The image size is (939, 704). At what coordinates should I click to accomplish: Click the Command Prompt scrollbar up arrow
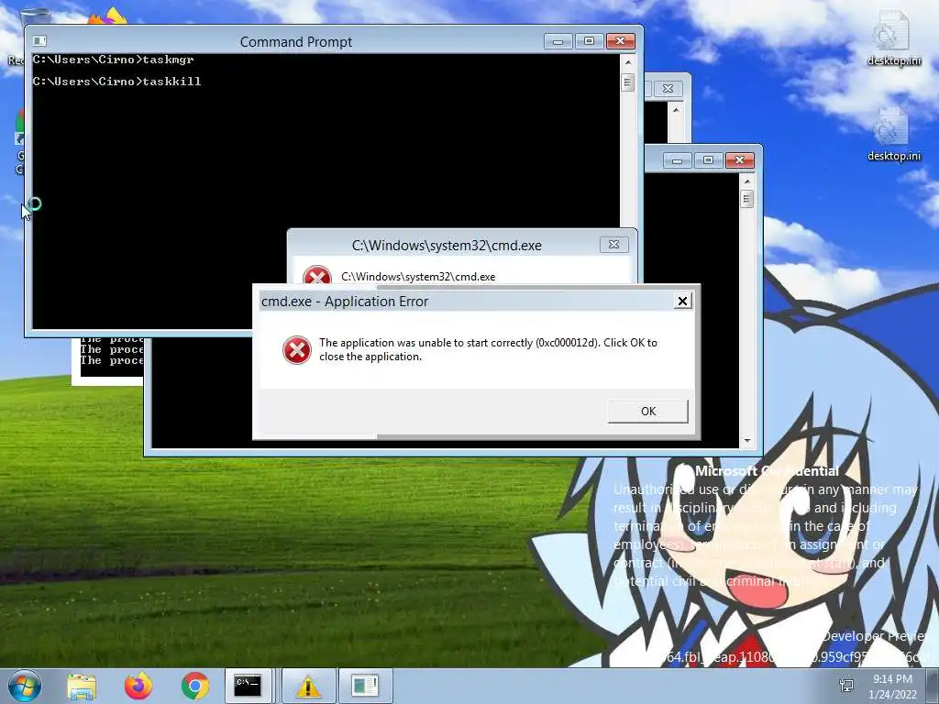[x=627, y=61]
